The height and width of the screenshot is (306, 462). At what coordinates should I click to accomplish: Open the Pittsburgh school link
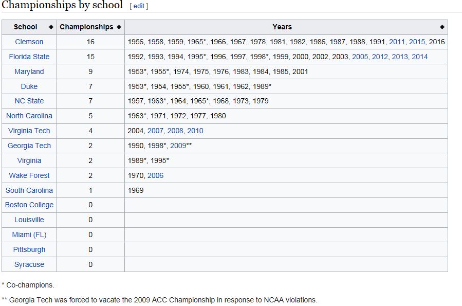29,250
